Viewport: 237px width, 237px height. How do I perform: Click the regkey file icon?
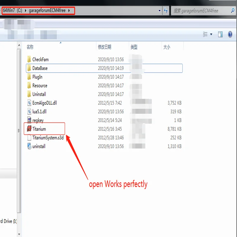pos(29,120)
